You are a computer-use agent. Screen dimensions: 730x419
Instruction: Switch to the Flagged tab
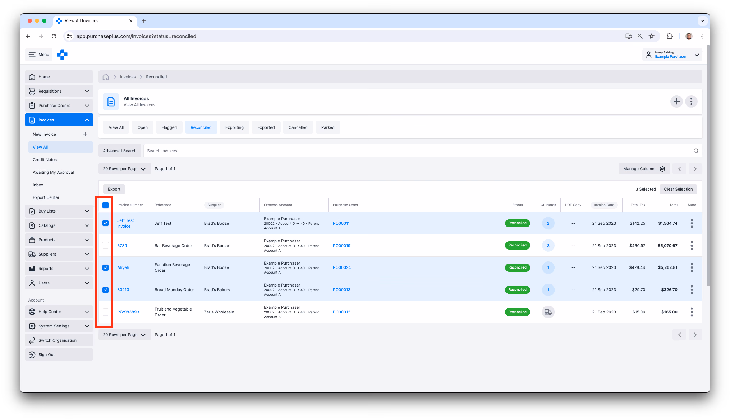coord(169,127)
